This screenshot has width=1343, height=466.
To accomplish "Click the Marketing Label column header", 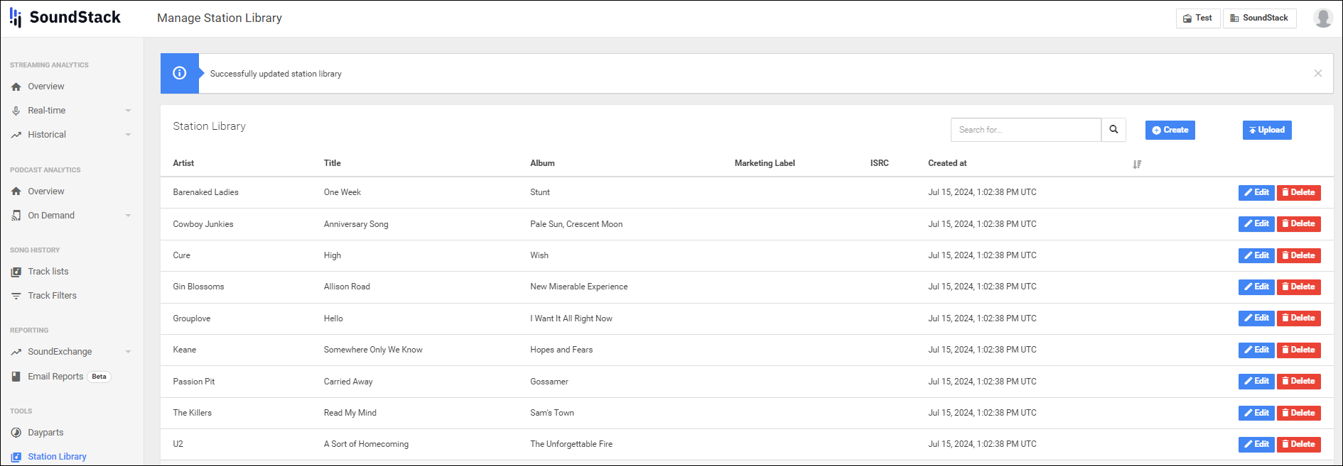I will (765, 163).
